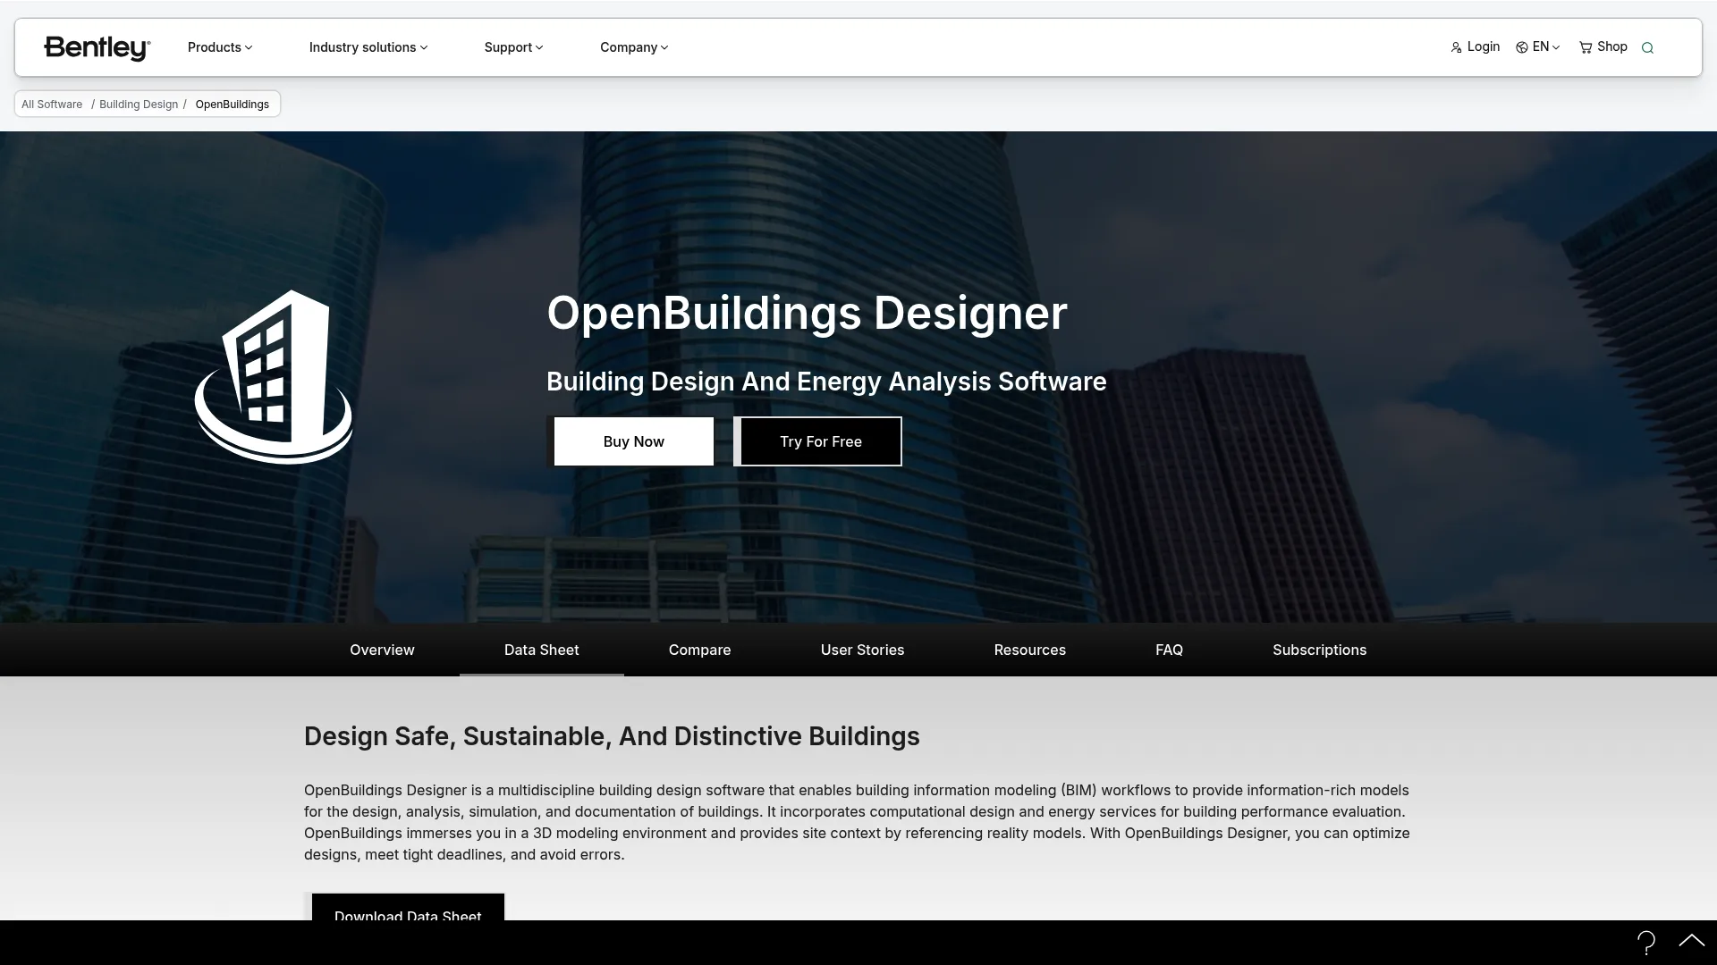Screen dimensions: 1717x965
Task: Click the OpenBuildings building logo in hero
Action: (274, 377)
